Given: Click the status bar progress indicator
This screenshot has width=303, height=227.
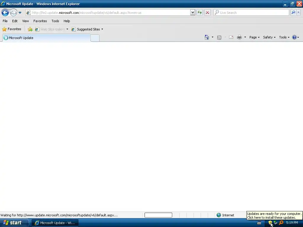Looking at the screenshot, I should click(158, 215).
